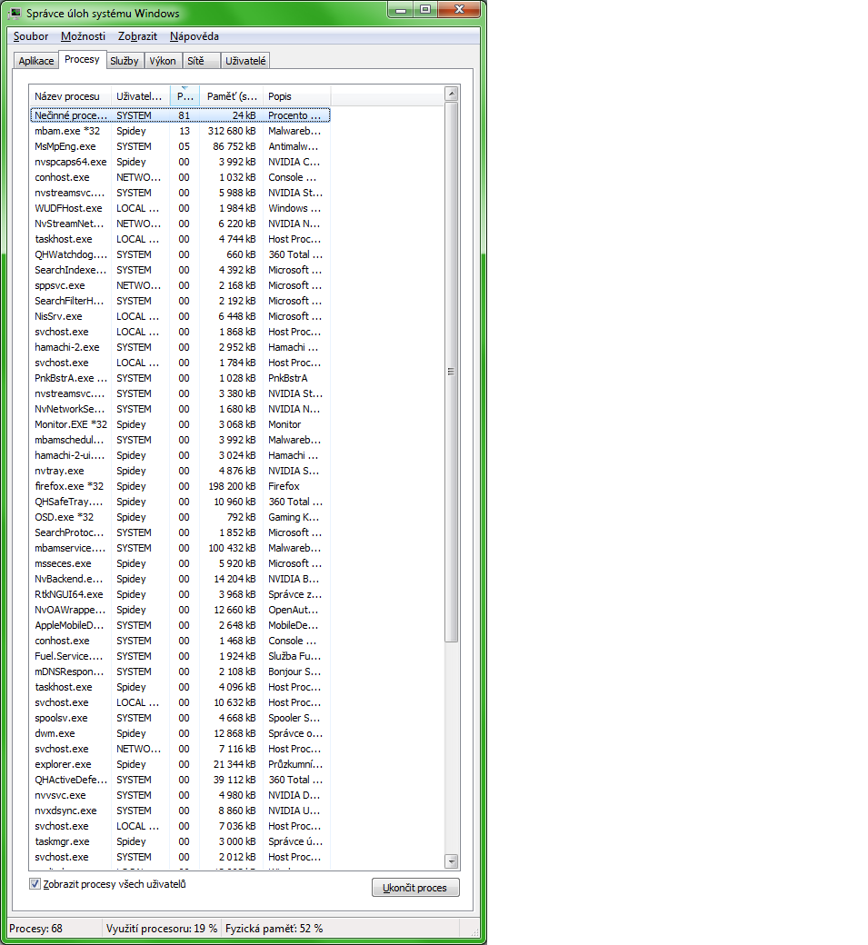The height and width of the screenshot is (945, 868).
Task: Select the 'Monitor.EXE *32' process
Action: pyautogui.click(x=180, y=424)
